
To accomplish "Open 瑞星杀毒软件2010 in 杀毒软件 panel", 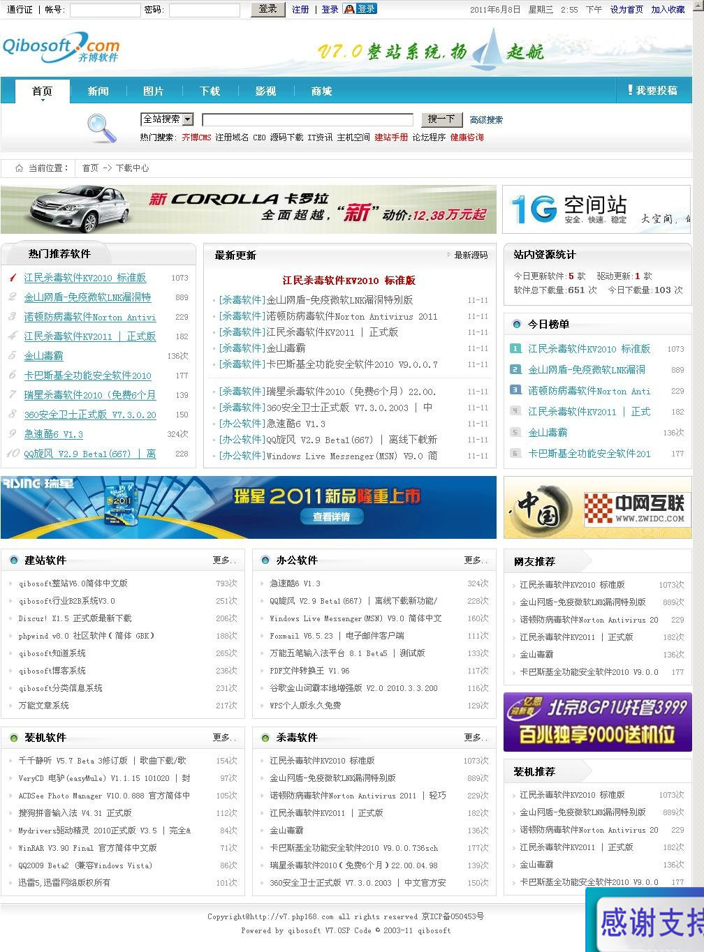I will tap(353, 865).
